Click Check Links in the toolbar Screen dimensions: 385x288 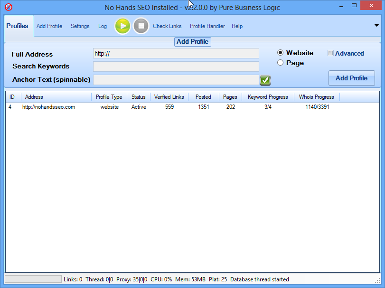coord(167,26)
